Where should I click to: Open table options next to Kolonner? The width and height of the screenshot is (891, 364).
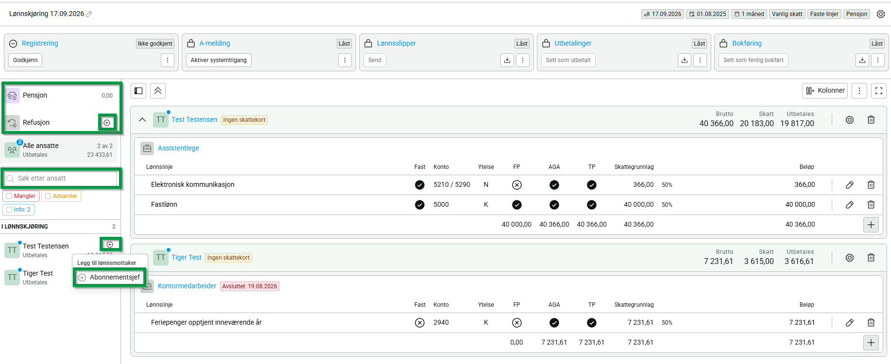click(859, 91)
